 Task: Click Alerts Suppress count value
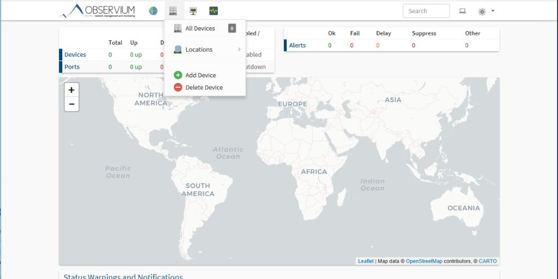pyautogui.click(x=414, y=45)
